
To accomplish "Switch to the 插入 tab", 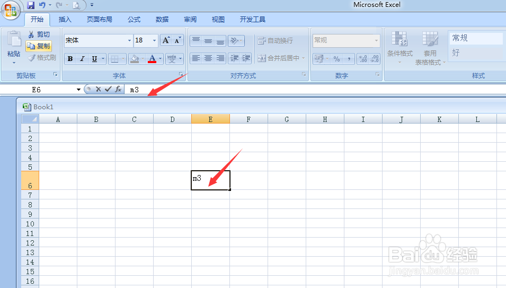I will (65, 20).
